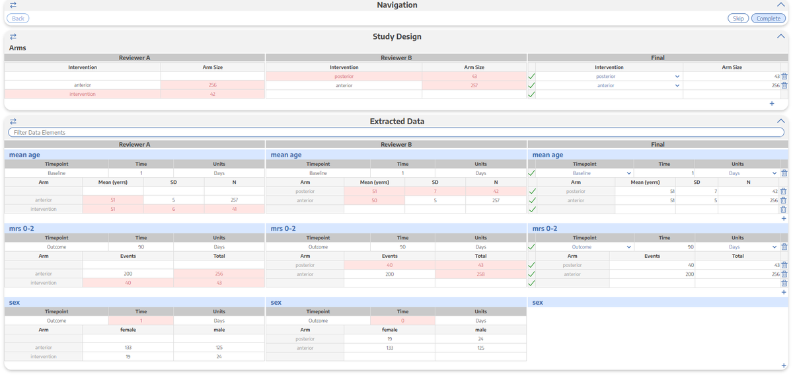Click Final mrs 0-2 anterior Events field

652,274
